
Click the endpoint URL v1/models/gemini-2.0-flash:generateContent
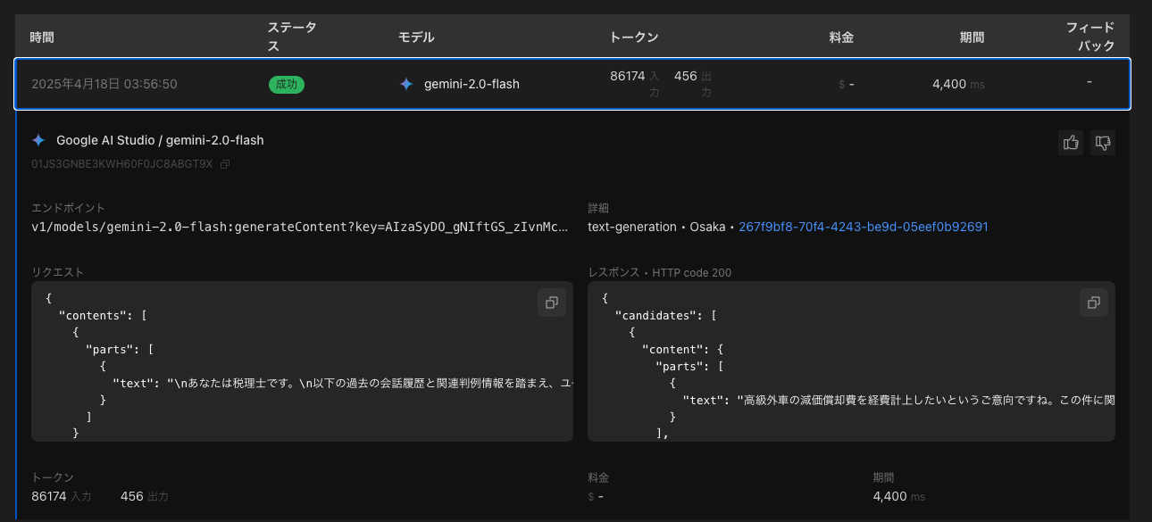(299, 227)
